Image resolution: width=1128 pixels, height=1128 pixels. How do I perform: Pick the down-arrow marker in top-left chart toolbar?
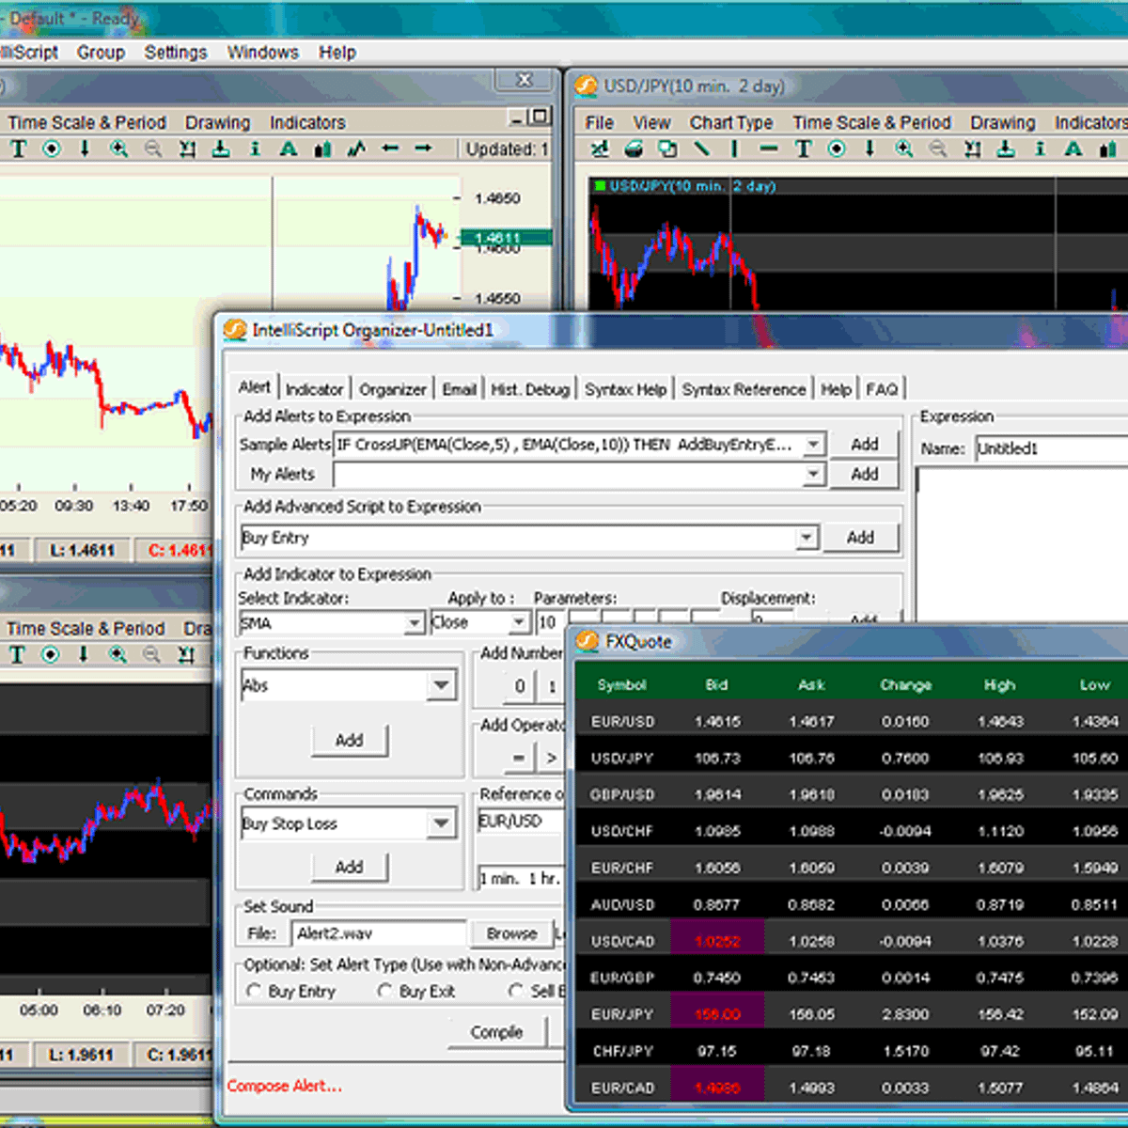tap(85, 149)
